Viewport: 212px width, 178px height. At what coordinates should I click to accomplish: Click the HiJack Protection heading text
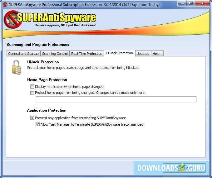43,62
